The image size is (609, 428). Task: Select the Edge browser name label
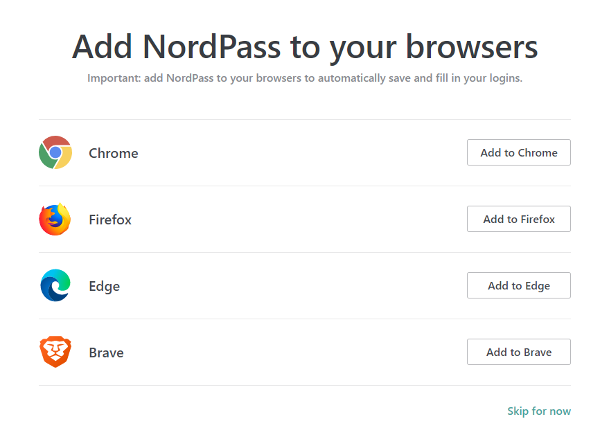point(105,286)
